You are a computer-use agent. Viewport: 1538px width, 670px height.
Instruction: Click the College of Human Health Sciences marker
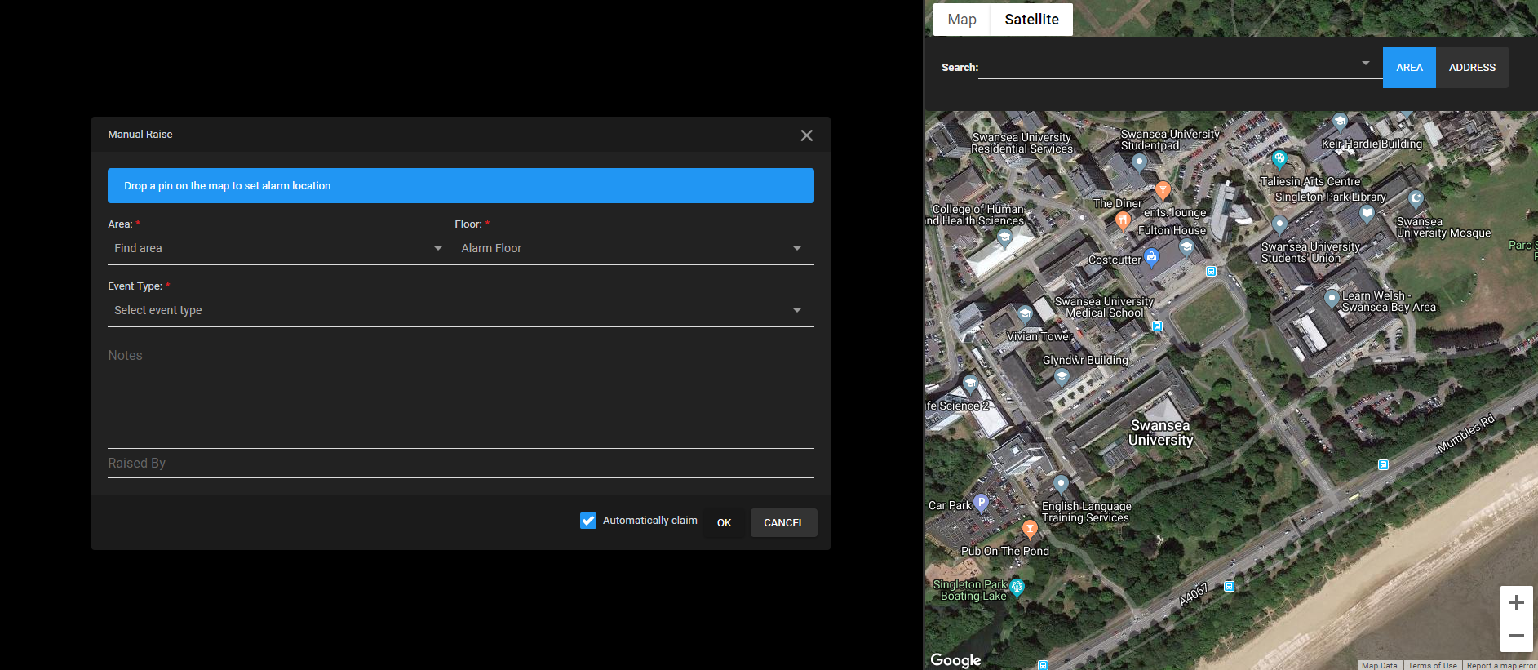tap(1004, 237)
